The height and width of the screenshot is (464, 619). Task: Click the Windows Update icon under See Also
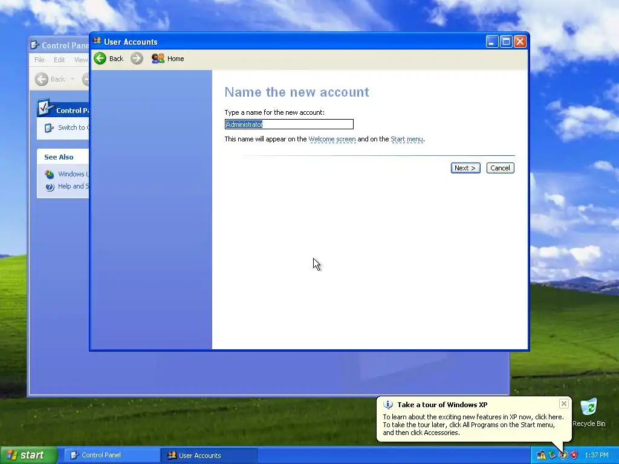coord(50,174)
